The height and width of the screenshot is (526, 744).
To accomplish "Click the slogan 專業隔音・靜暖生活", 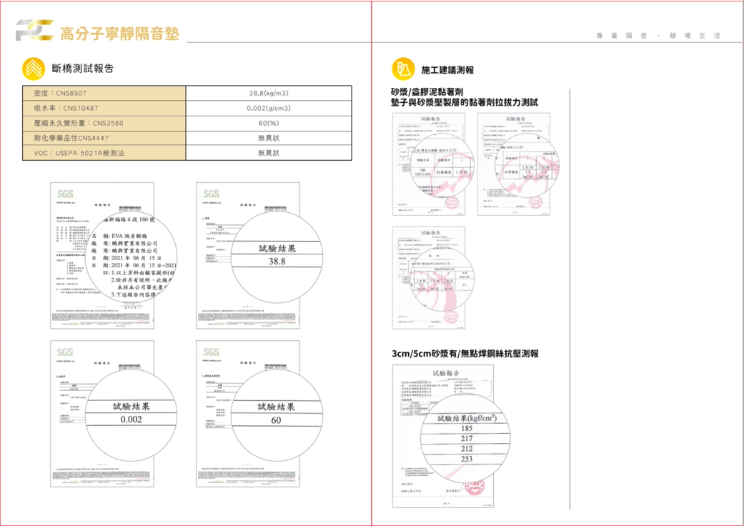I will tap(658, 36).
